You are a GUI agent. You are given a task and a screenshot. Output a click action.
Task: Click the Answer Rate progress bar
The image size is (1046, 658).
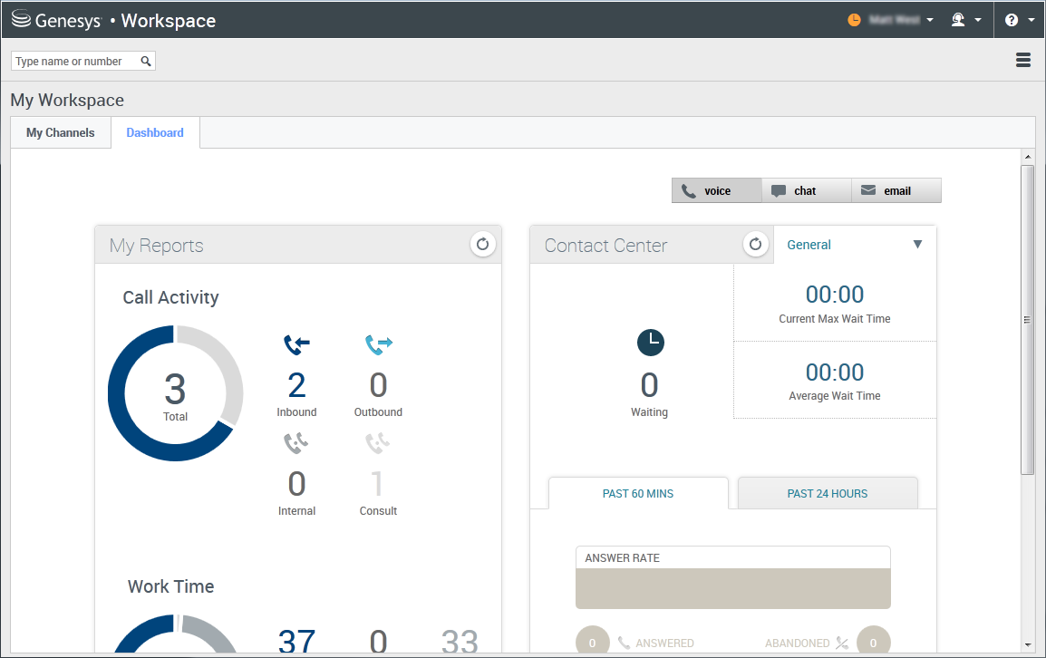click(x=732, y=588)
